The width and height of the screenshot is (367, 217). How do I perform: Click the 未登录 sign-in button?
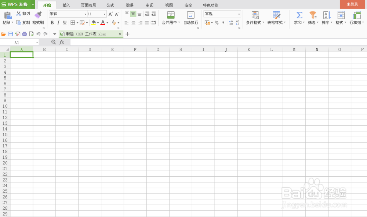(352, 4)
